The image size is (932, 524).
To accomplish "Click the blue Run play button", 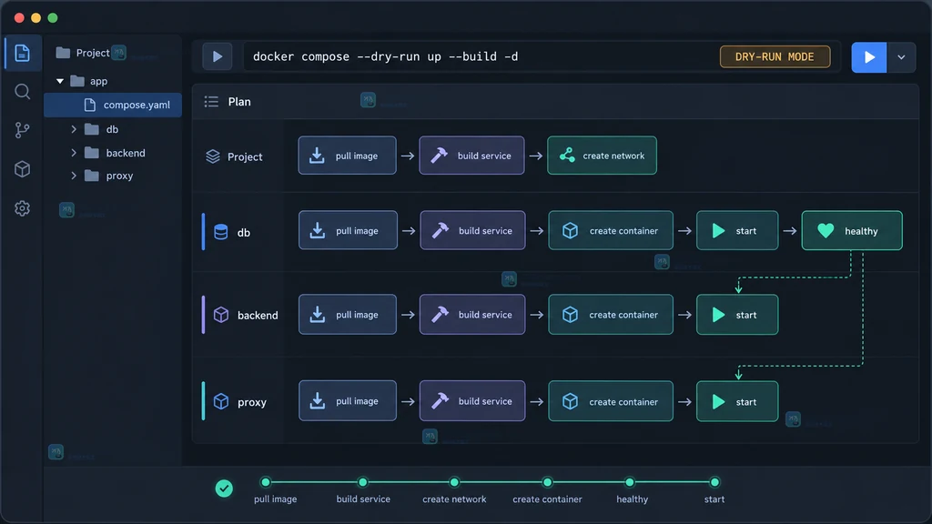I will pos(869,57).
